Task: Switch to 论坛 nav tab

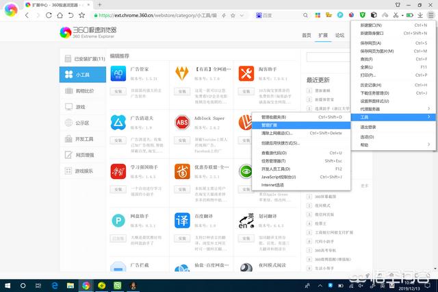Action: tap(339, 35)
